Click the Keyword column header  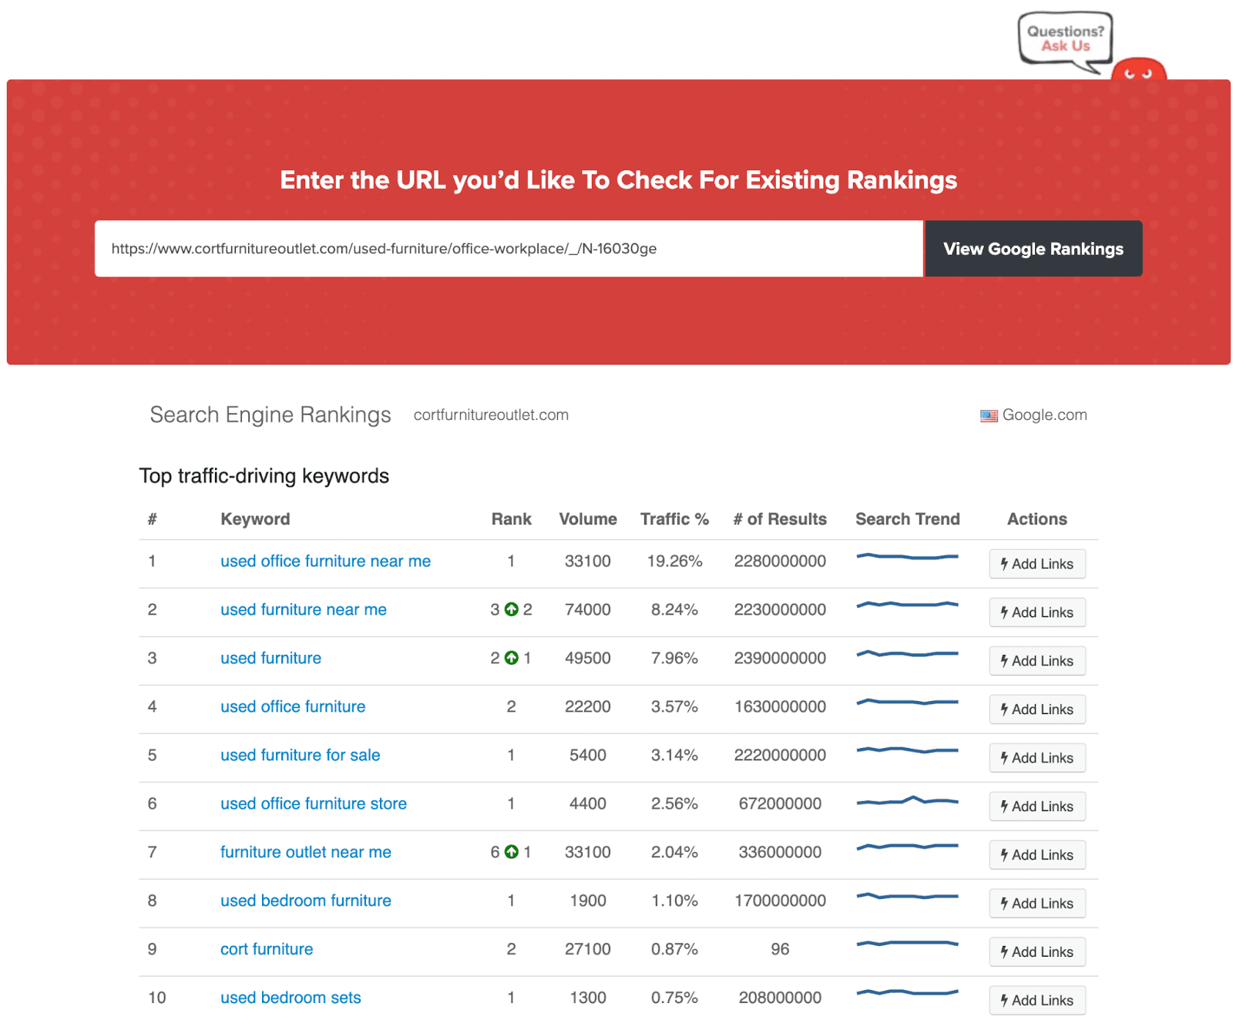pos(255,518)
